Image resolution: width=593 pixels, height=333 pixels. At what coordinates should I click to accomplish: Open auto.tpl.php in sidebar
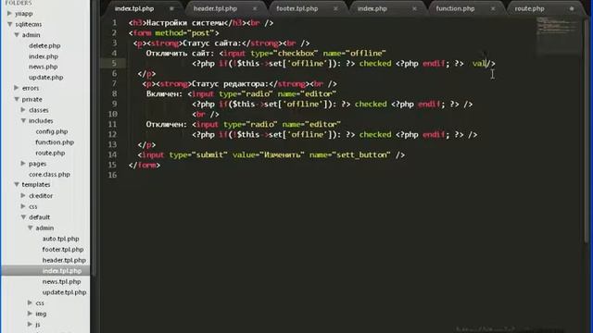pos(61,239)
